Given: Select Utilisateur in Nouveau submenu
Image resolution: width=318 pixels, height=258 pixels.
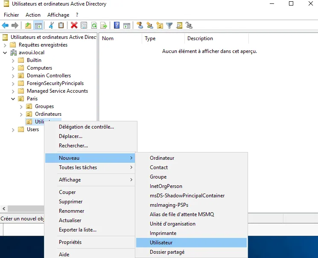Looking at the screenshot, I should pyautogui.click(x=192, y=243).
